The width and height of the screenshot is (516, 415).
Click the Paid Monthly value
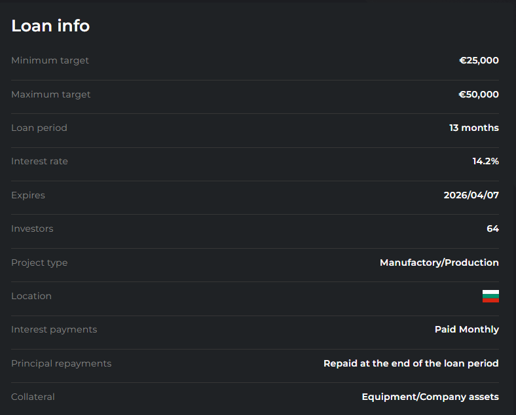click(466, 329)
